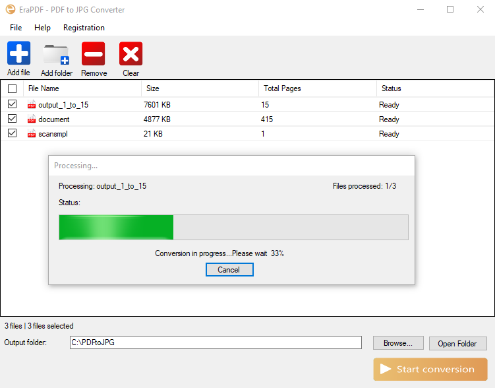
Task: Select the document file name
Action: tap(54, 119)
